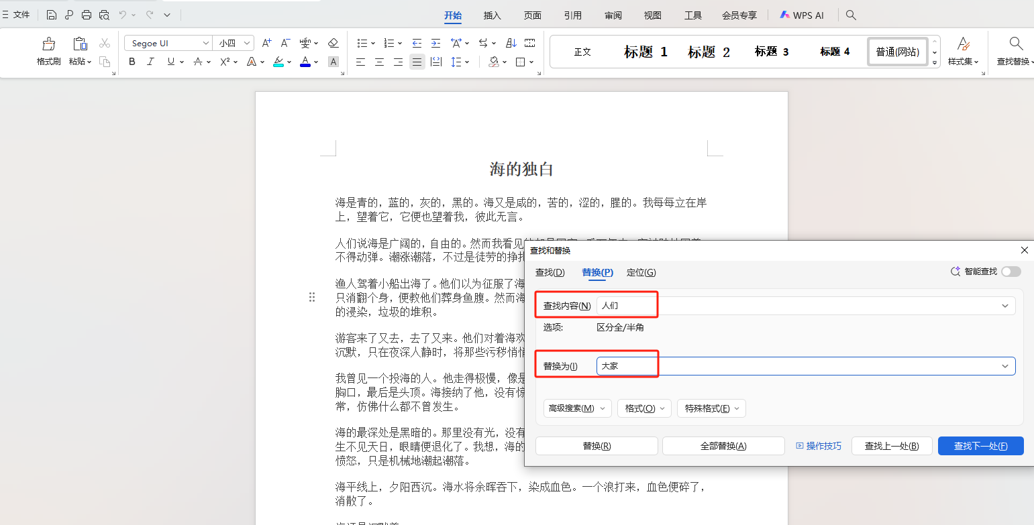Open the Paste tool
1034x525 pixels.
(x=80, y=48)
